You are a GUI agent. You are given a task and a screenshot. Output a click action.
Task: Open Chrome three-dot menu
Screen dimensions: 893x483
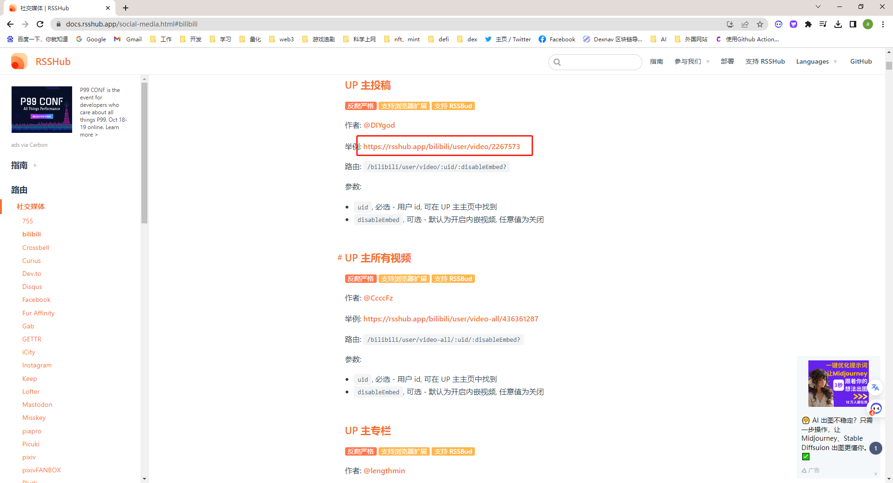pyautogui.click(x=883, y=24)
